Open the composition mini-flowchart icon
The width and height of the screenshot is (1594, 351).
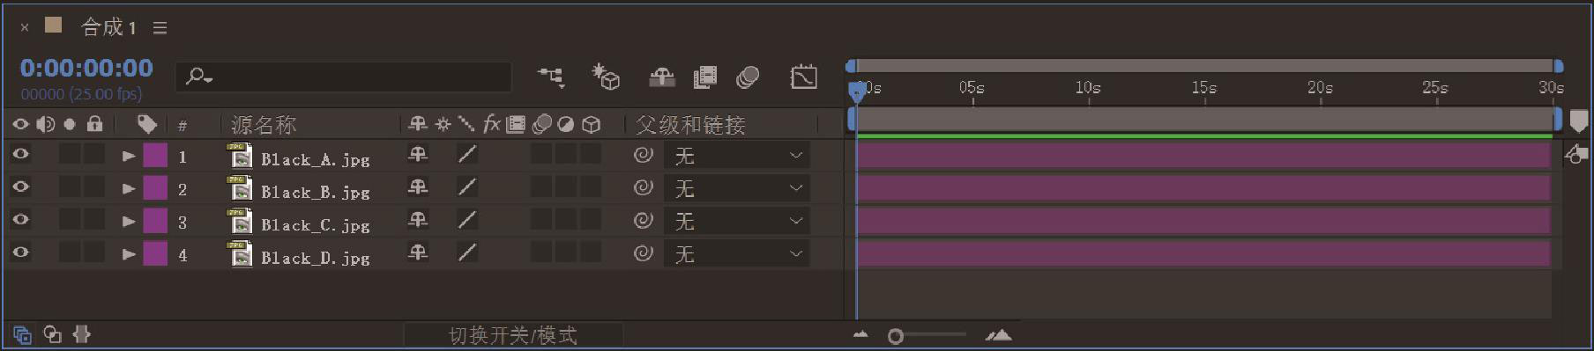pyautogui.click(x=552, y=77)
